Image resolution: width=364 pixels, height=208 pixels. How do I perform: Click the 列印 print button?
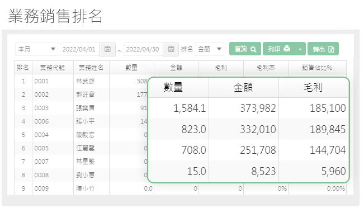tap(279, 49)
